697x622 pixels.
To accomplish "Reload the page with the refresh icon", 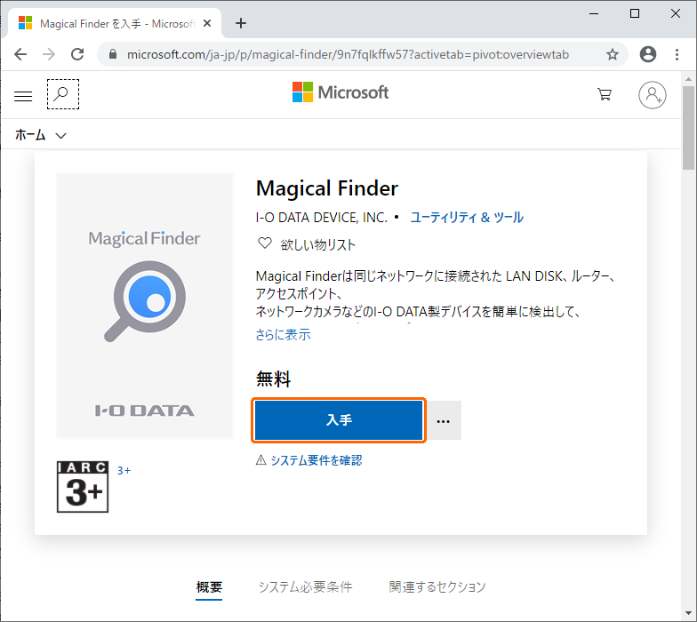I will coord(78,54).
